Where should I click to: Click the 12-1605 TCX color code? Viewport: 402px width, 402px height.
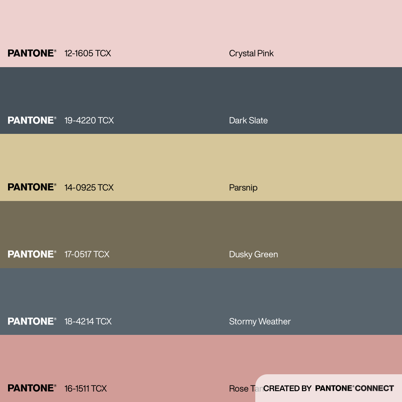point(88,53)
